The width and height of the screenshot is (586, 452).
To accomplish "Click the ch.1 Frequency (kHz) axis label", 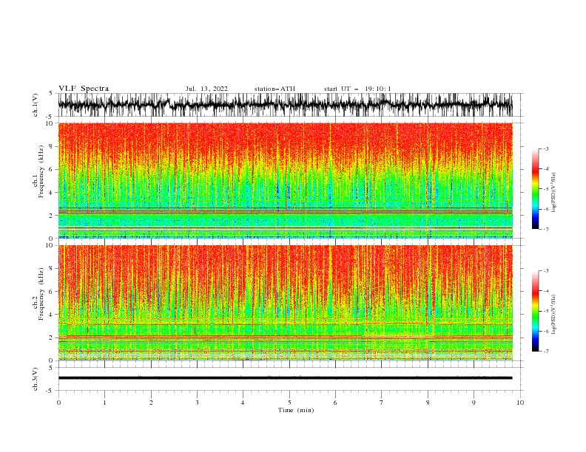I will (x=38, y=172).
